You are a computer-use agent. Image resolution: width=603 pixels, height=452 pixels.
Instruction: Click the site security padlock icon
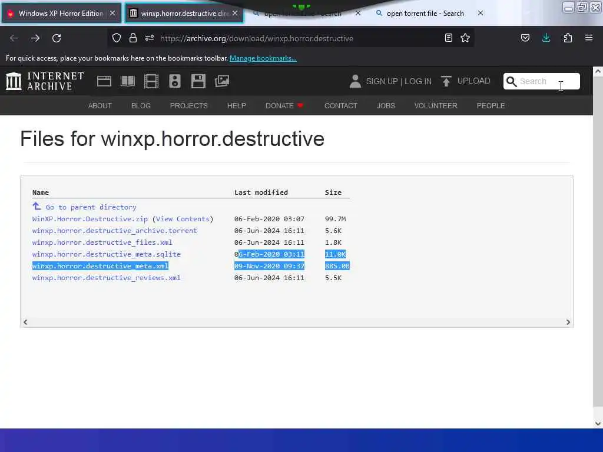pos(133,38)
